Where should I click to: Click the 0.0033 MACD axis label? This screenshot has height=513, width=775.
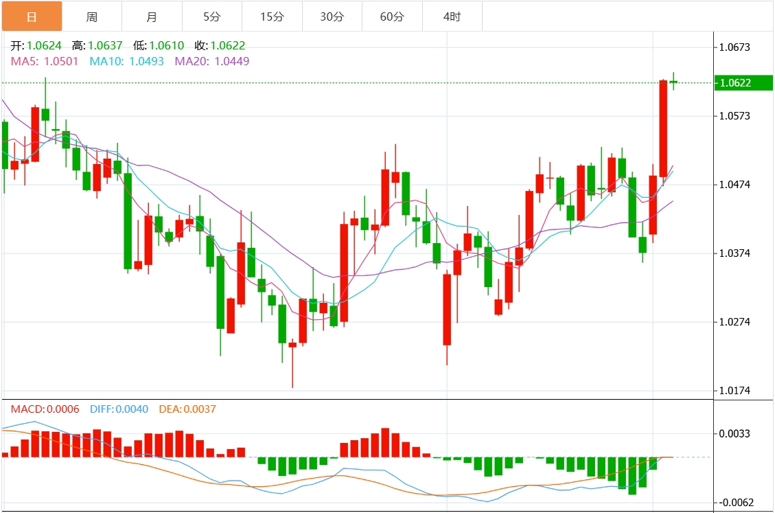click(x=734, y=434)
